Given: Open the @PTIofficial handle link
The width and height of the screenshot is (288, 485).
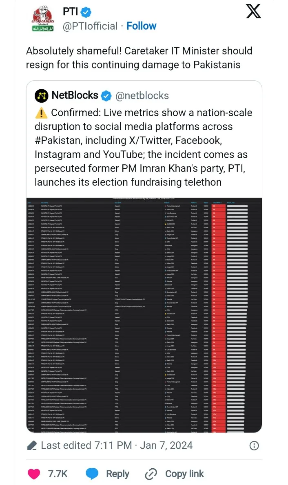Looking at the screenshot, I should (90, 26).
